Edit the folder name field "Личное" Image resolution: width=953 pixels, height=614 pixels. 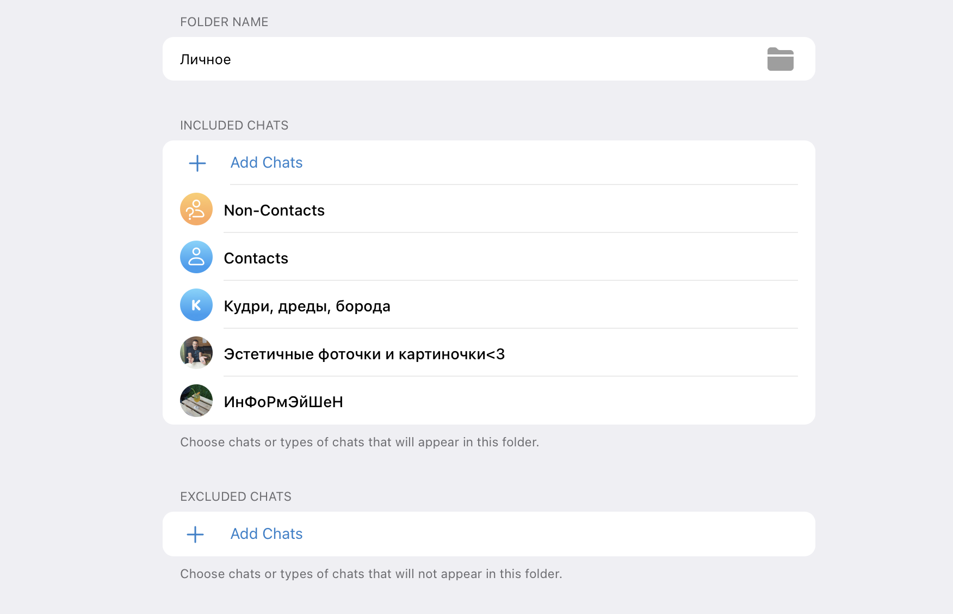[x=488, y=59]
